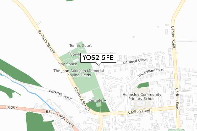Click the upper Baxton's Sprunt road label

click(46, 42)
